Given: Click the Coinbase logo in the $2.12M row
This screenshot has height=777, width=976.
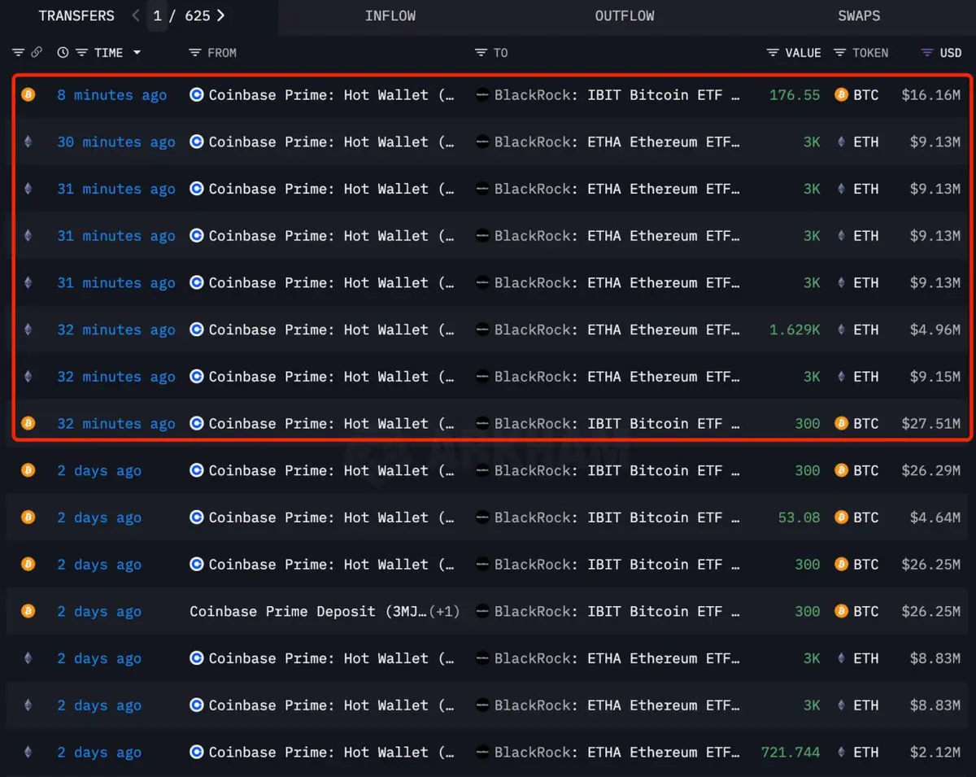Looking at the screenshot, I should pyautogui.click(x=197, y=753).
